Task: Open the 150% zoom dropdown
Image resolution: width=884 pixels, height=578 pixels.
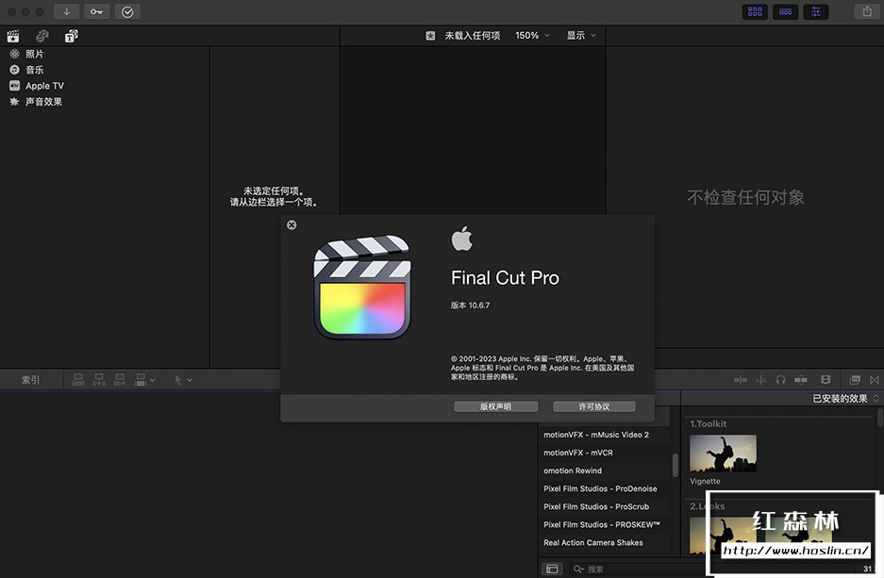Action: [532, 36]
